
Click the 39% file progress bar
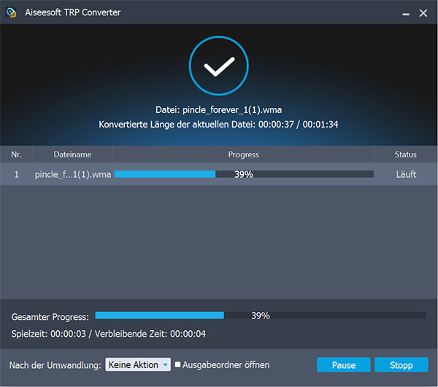point(244,174)
